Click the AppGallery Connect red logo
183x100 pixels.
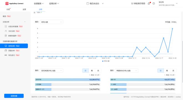(x=7, y=4)
